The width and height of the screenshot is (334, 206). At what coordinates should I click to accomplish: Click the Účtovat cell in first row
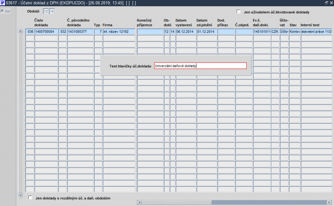pyautogui.click(x=284, y=32)
